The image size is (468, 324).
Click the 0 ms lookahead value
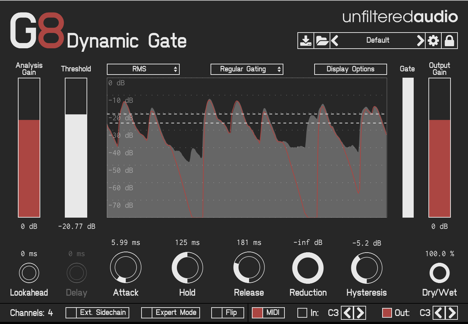[29, 254]
